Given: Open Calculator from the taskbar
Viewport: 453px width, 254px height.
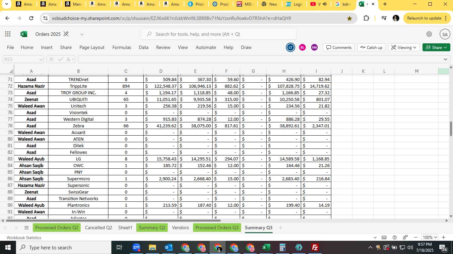Looking at the screenshot, I should click(x=283, y=247).
